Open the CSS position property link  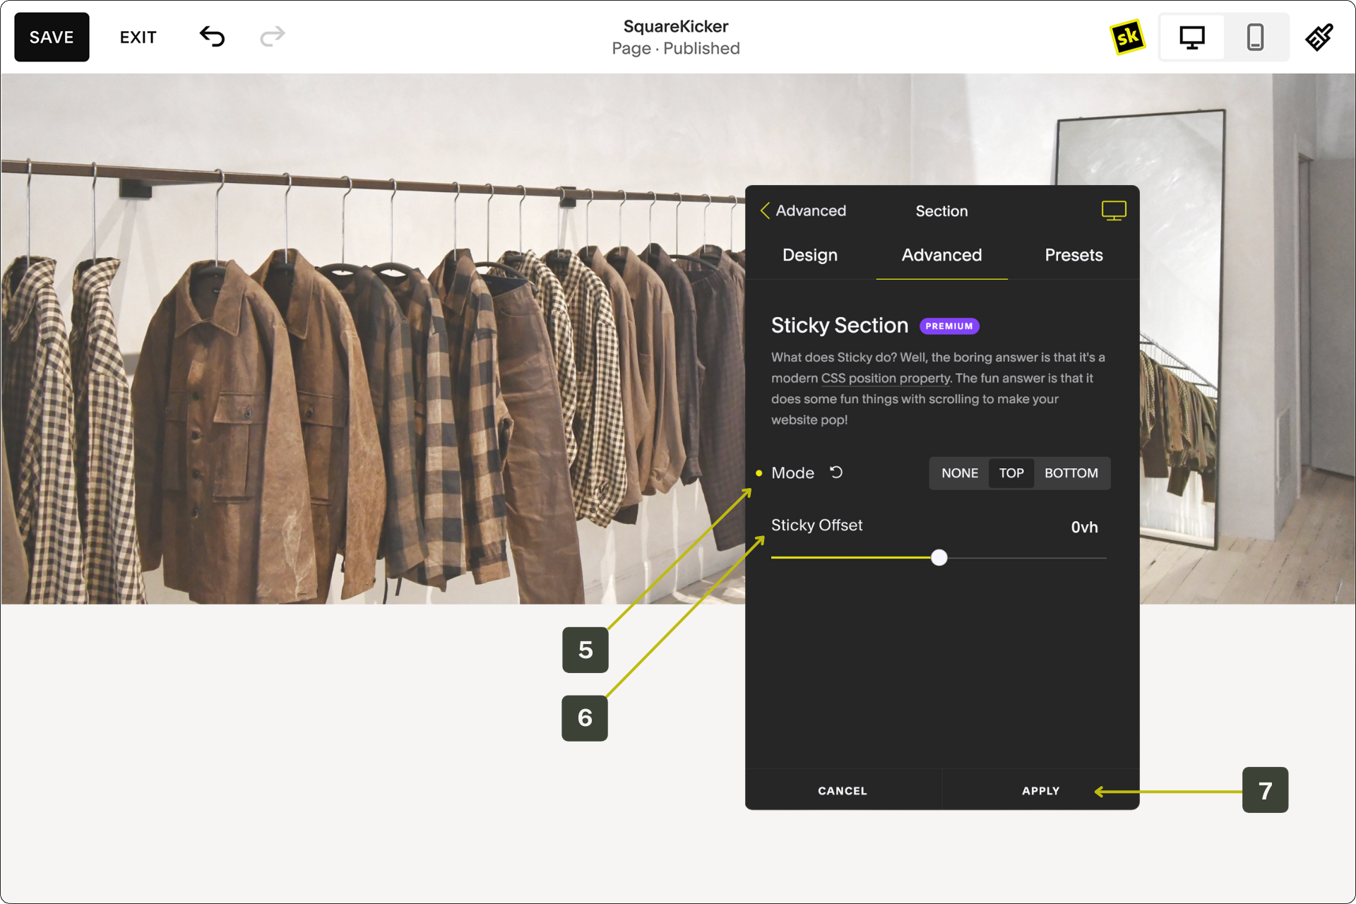tap(885, 378)
